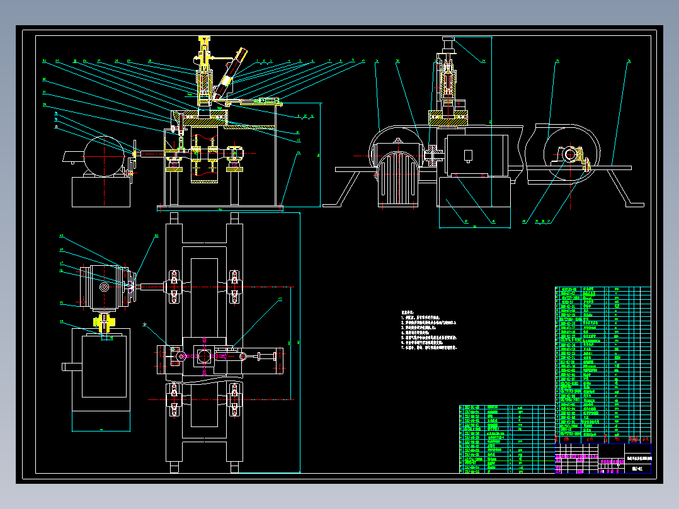Click the upper-left pillow block bearing in plan view
This screenshot has height=509, width=679.
pyautogui.click(x=174, y=287)
